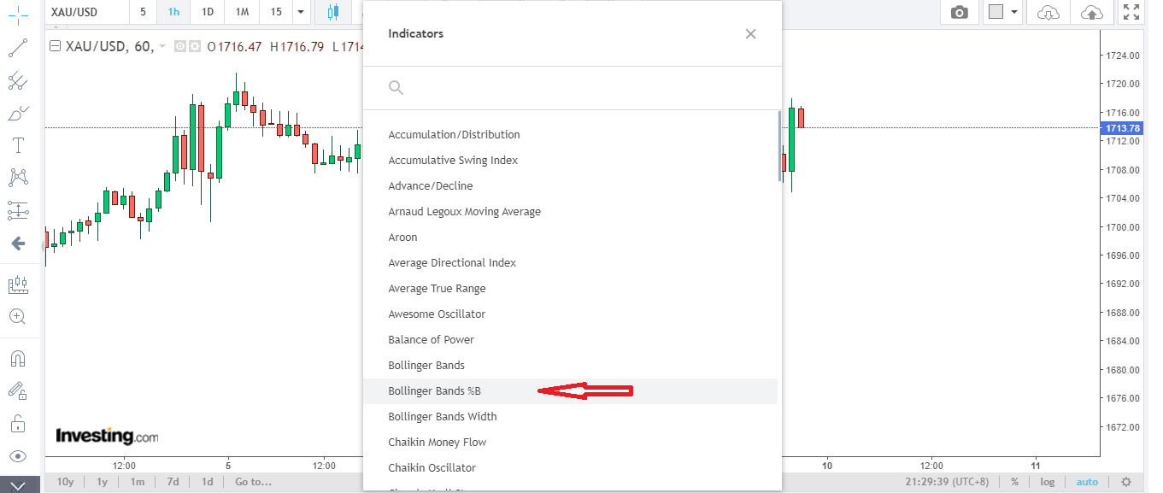Enter fullscreen mode for the chart
The width and height of the screenshot is (1163, 493).
1131,12
